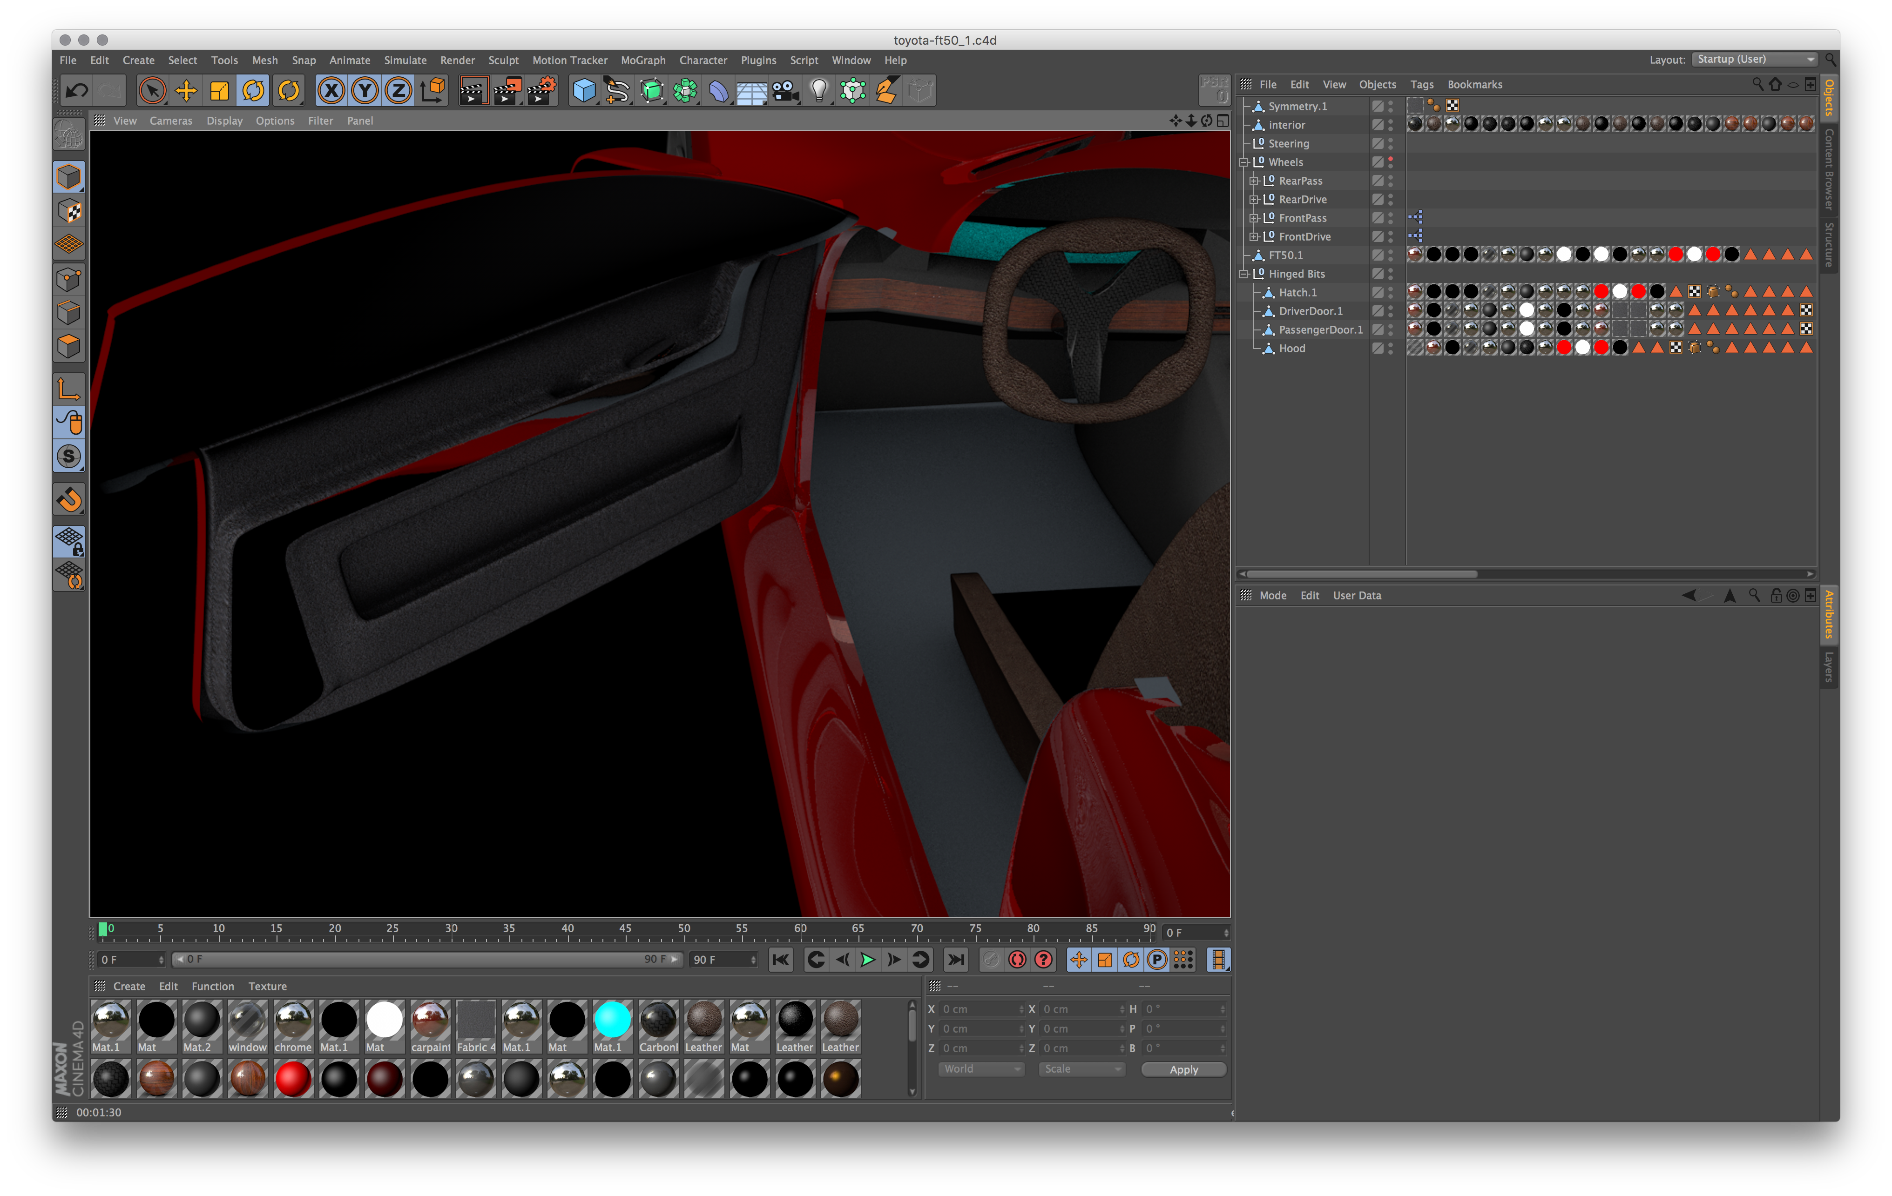This screenshot has height=1196, width=1892.
Task: Open the MoGraph menu
Action: [x=643, y=60]
